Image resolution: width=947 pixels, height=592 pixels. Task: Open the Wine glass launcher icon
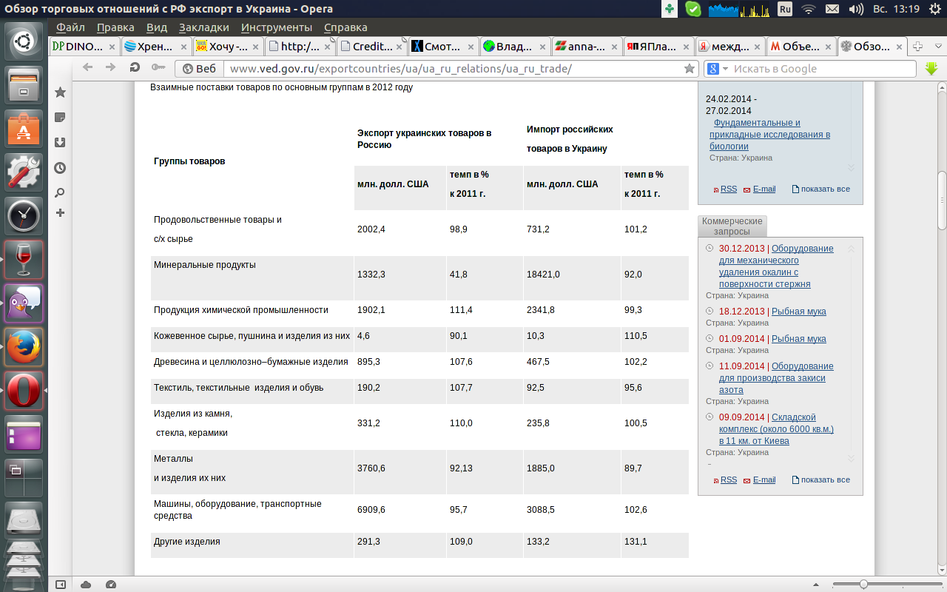point(24,259)
